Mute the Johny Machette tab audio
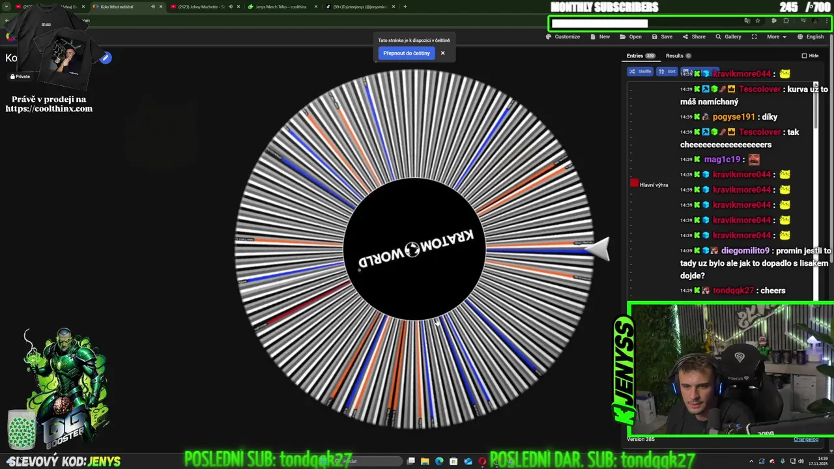Image resolution: width=834 pixels, height=469 pixels. coord(230,7)
